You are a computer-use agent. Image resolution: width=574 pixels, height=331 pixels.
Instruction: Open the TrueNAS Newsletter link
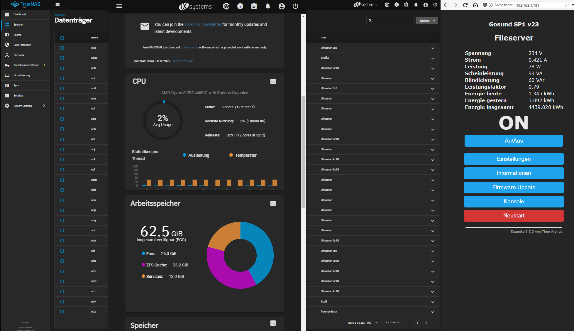coord(203,24)
